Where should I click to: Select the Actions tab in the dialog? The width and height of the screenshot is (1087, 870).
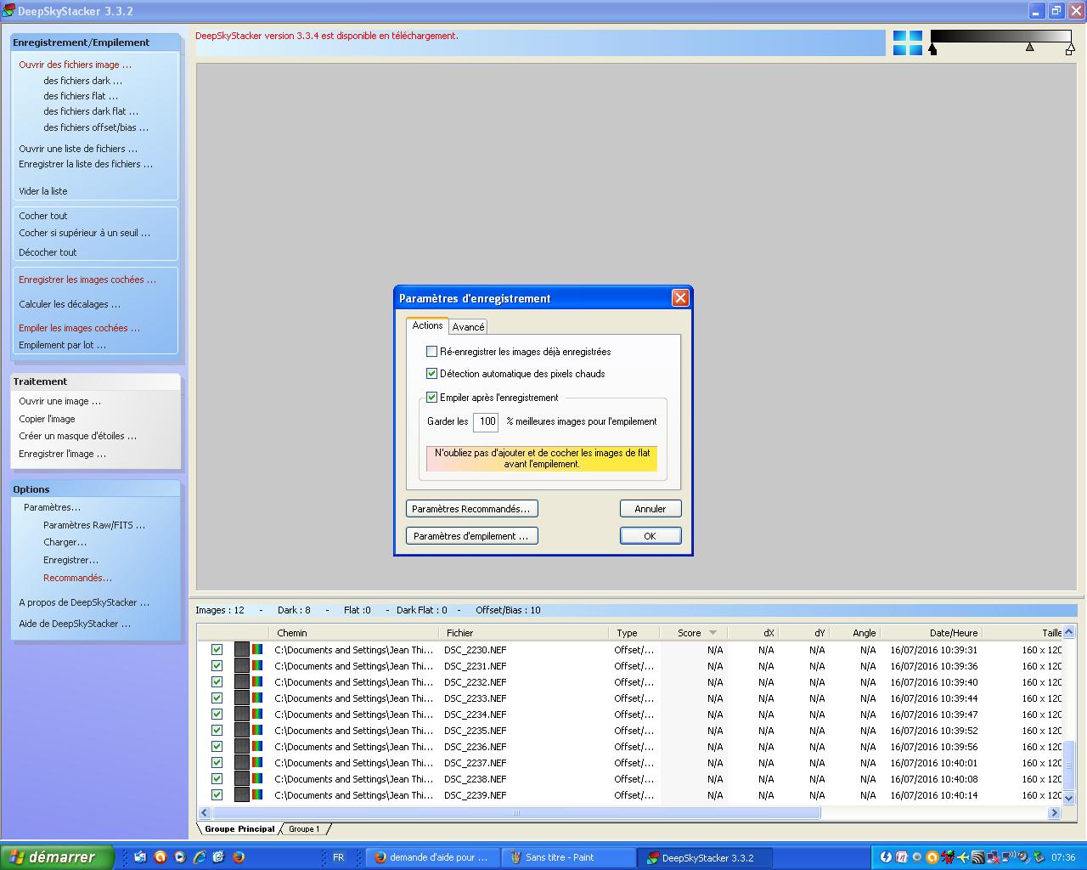click(427, 325)
